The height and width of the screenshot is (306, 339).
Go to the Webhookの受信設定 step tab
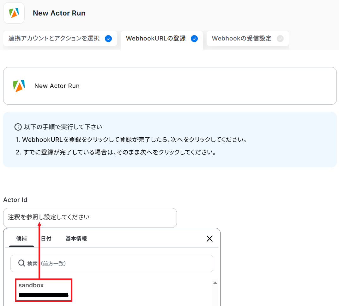(x=241, y=39)
